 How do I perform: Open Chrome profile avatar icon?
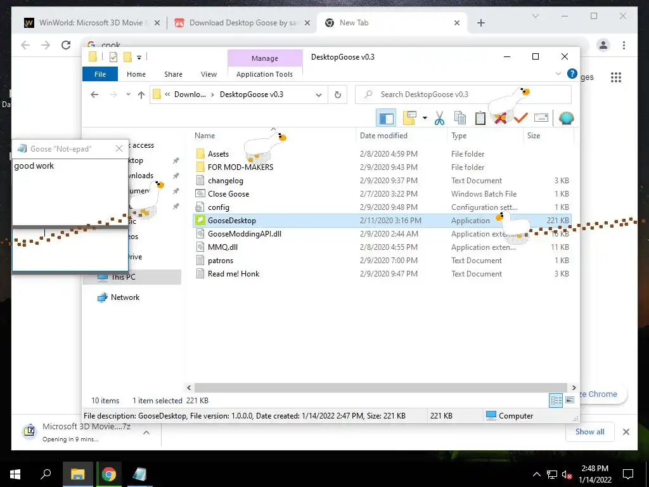click(603, 45)
